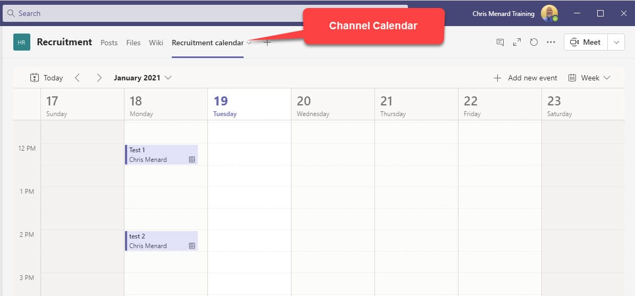
Task: Advance to next week arrow
Action: point(99,78)
